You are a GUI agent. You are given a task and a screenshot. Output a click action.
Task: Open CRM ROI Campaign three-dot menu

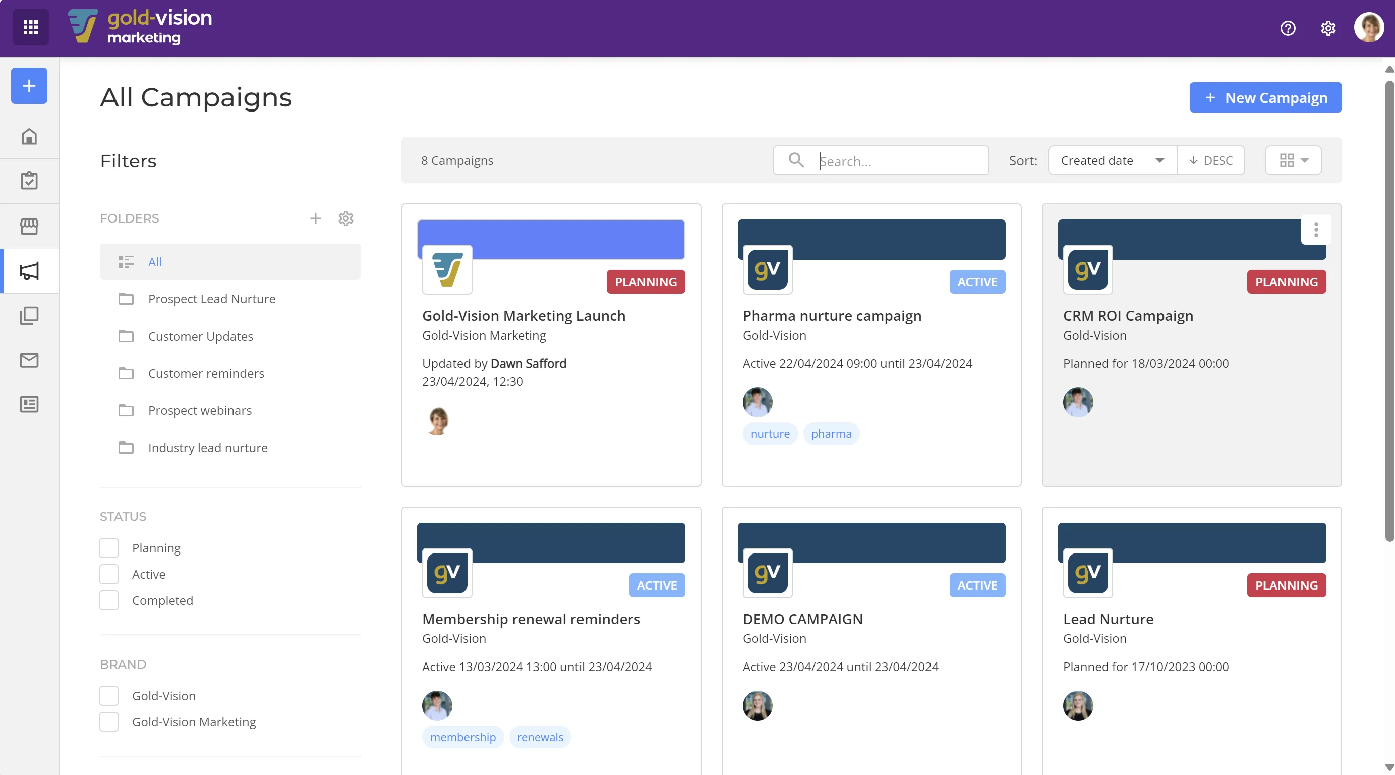(x=1316, y=230)
